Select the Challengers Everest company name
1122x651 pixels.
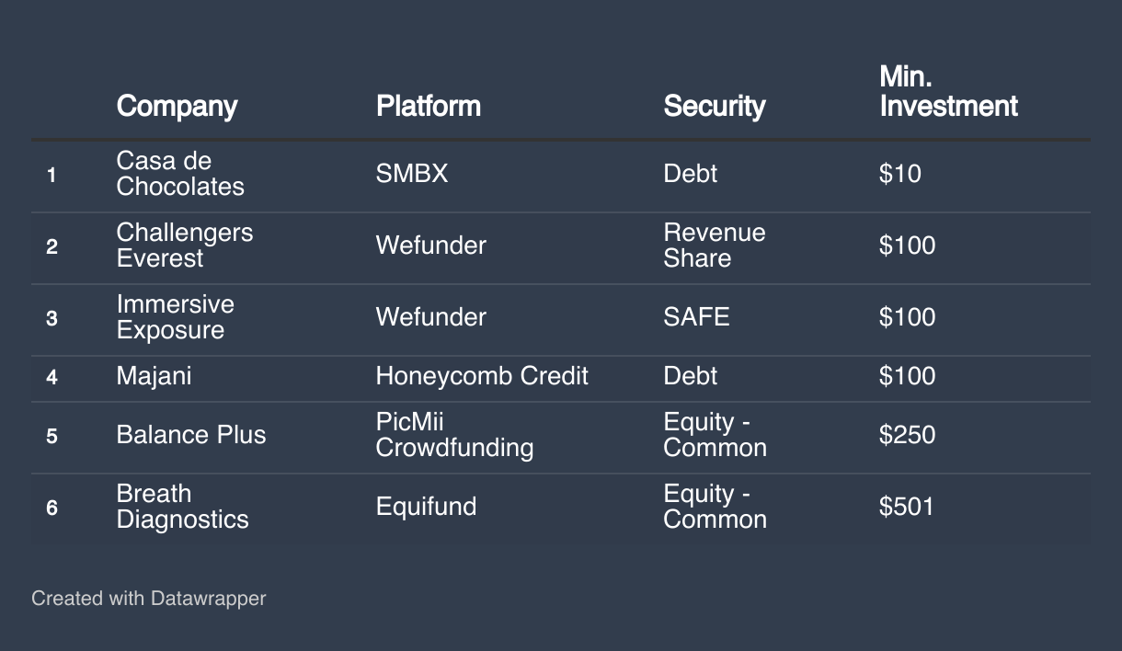pyautogui.click(x=184, y=246)
